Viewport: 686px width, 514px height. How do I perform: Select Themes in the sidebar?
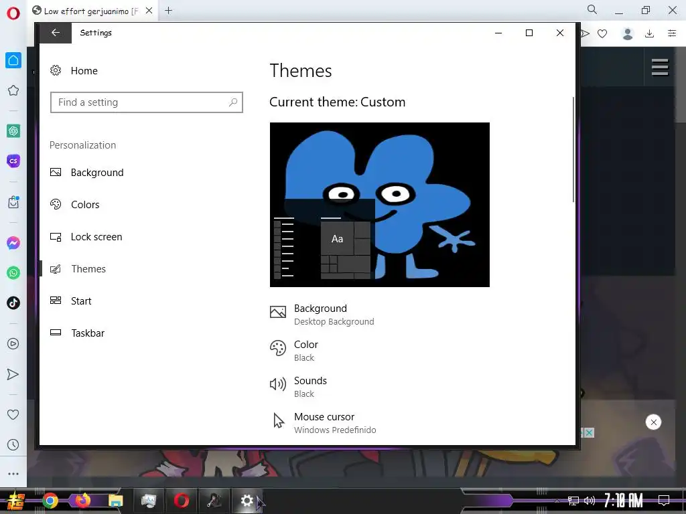click(x=78, y=269)
